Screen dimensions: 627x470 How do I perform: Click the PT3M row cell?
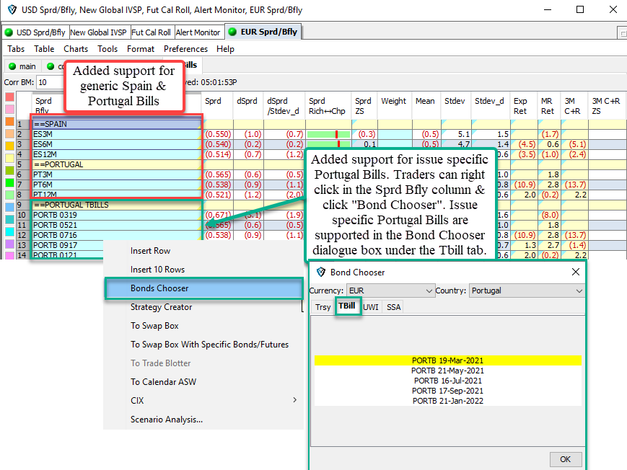117,174
